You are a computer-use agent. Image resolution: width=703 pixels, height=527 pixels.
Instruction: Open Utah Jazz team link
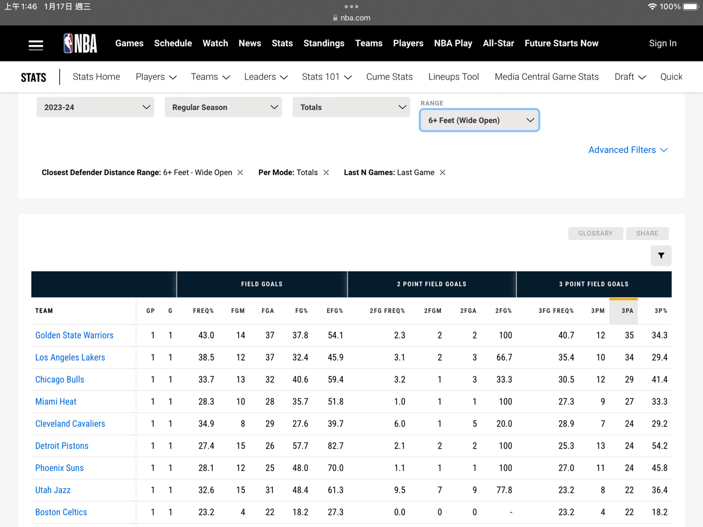click(53, 490)
